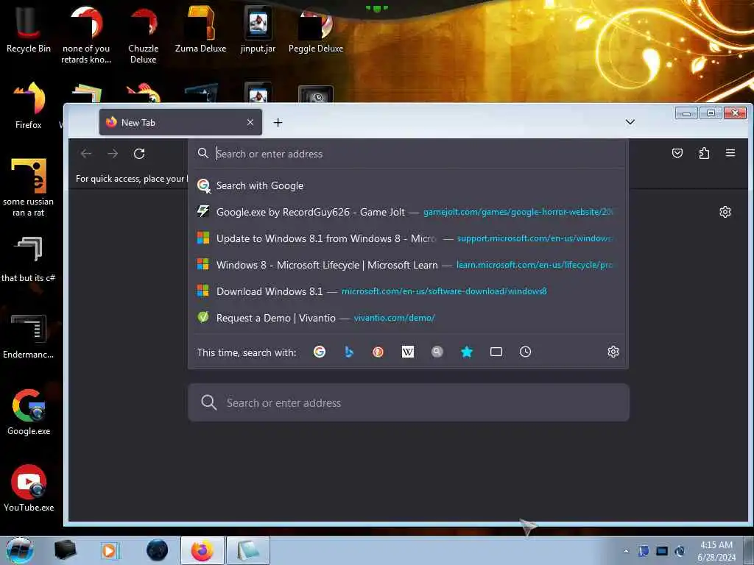Select the Google.exe desktop icon
Image resolution: width=754 pixels, height=565 pixels.
(29, 412)
